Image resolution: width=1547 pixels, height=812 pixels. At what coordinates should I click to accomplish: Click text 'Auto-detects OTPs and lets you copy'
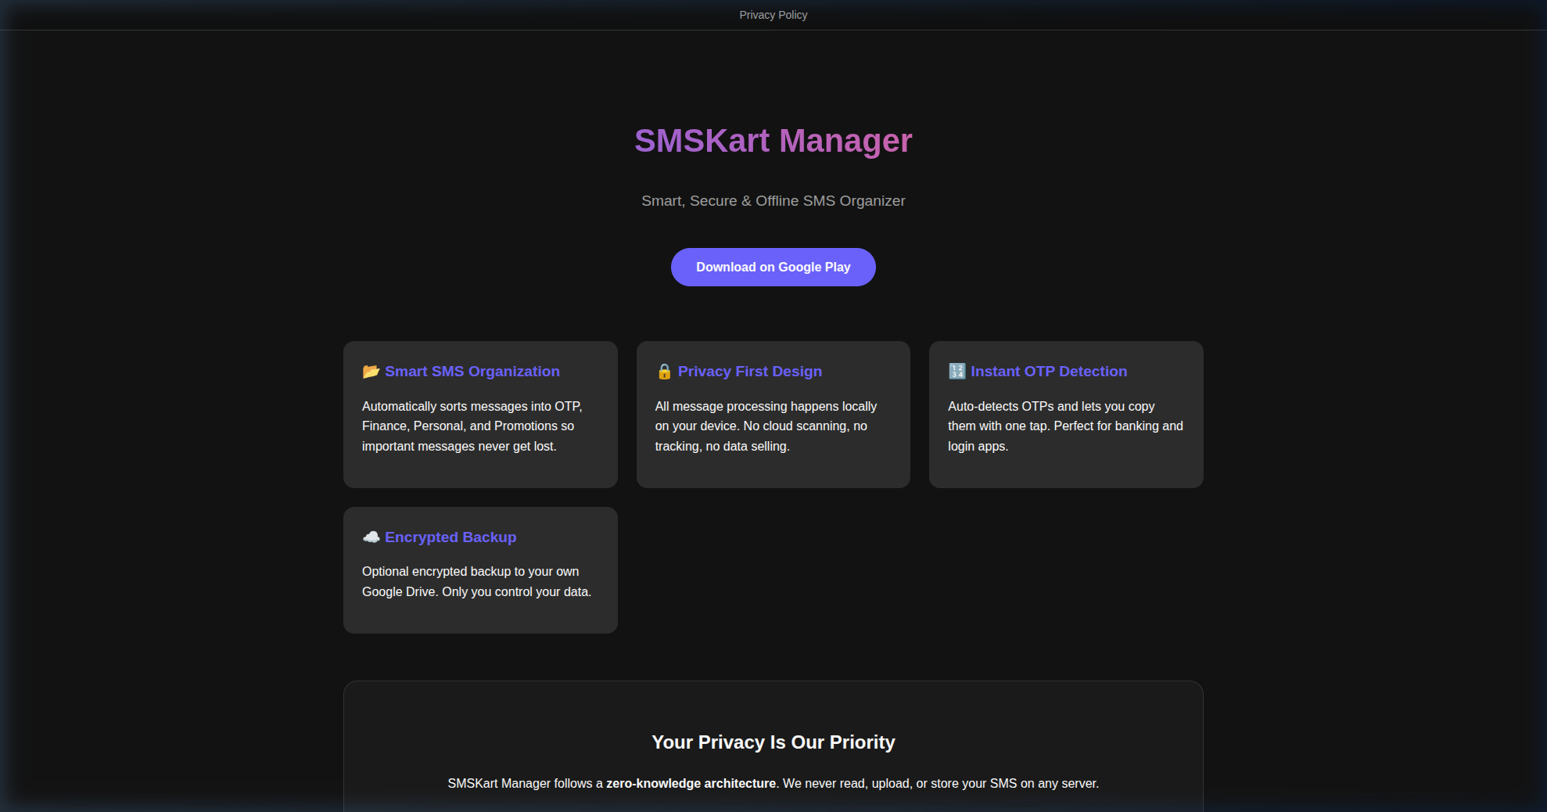1050,407
